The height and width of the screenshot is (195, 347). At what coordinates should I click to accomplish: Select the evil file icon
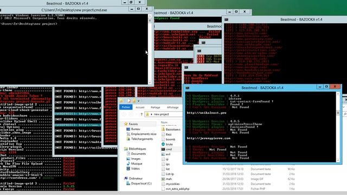coord(163,154)
